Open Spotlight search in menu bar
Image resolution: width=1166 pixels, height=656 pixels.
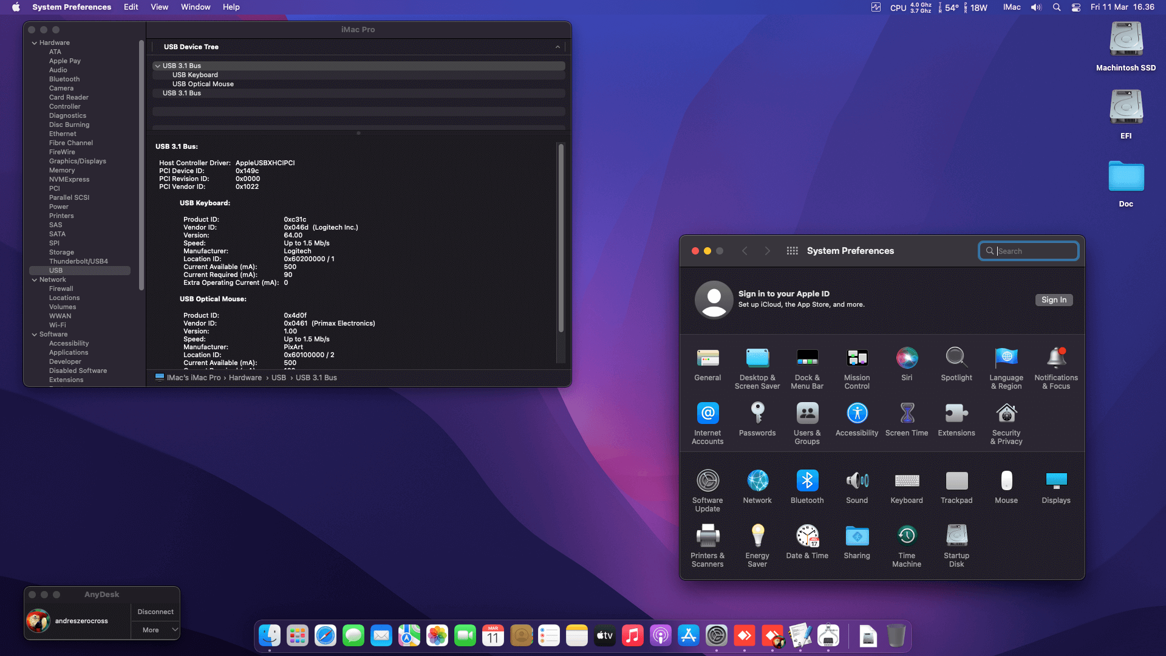pos(1057,7)
